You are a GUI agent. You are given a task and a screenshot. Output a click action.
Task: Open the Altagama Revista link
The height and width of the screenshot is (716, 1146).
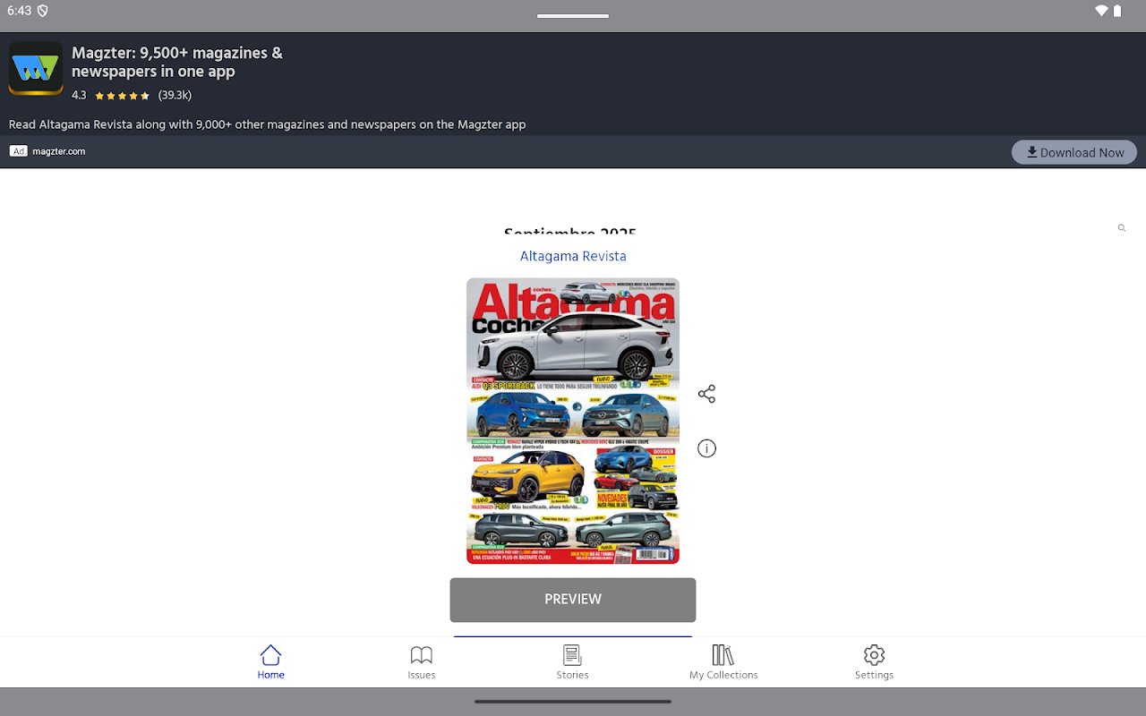pyautogui.click(x=573, y=256)
